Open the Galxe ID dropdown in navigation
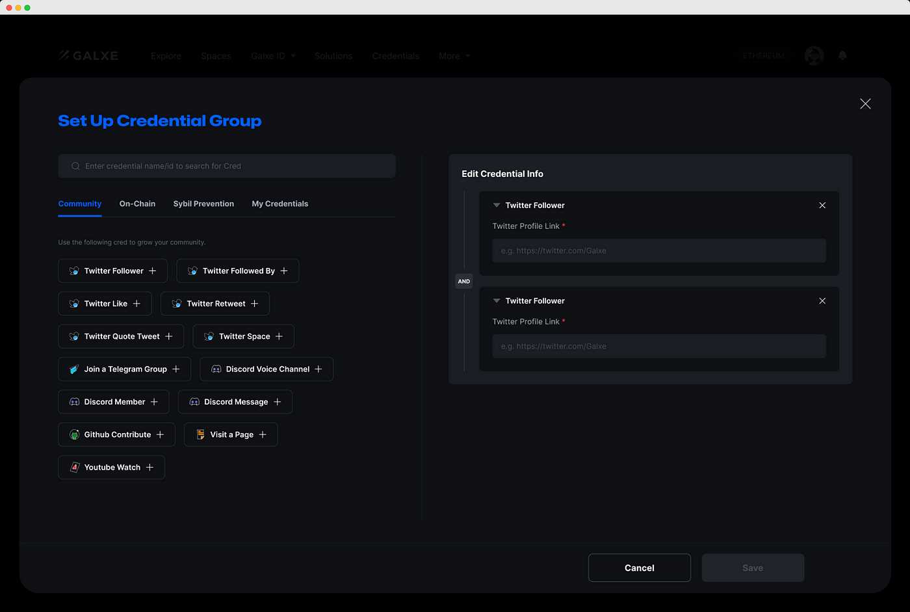910x612 pixels. 274,56
